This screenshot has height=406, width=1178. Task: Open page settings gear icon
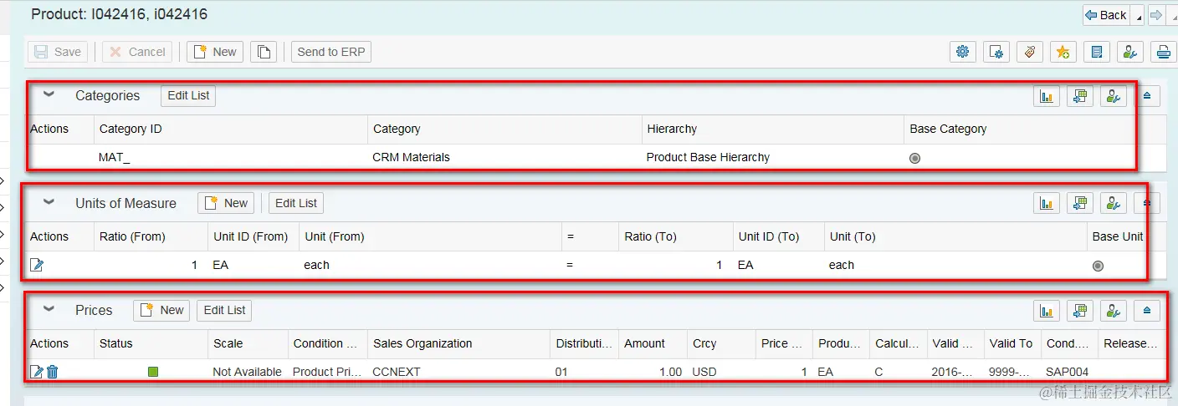[963, 52]
